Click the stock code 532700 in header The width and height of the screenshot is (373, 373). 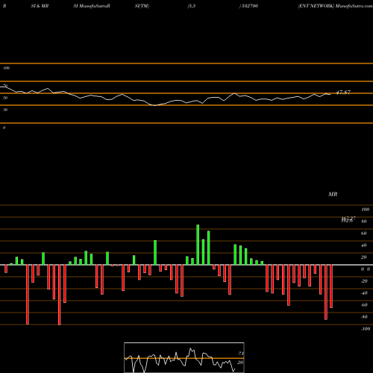tap(249, 6)
